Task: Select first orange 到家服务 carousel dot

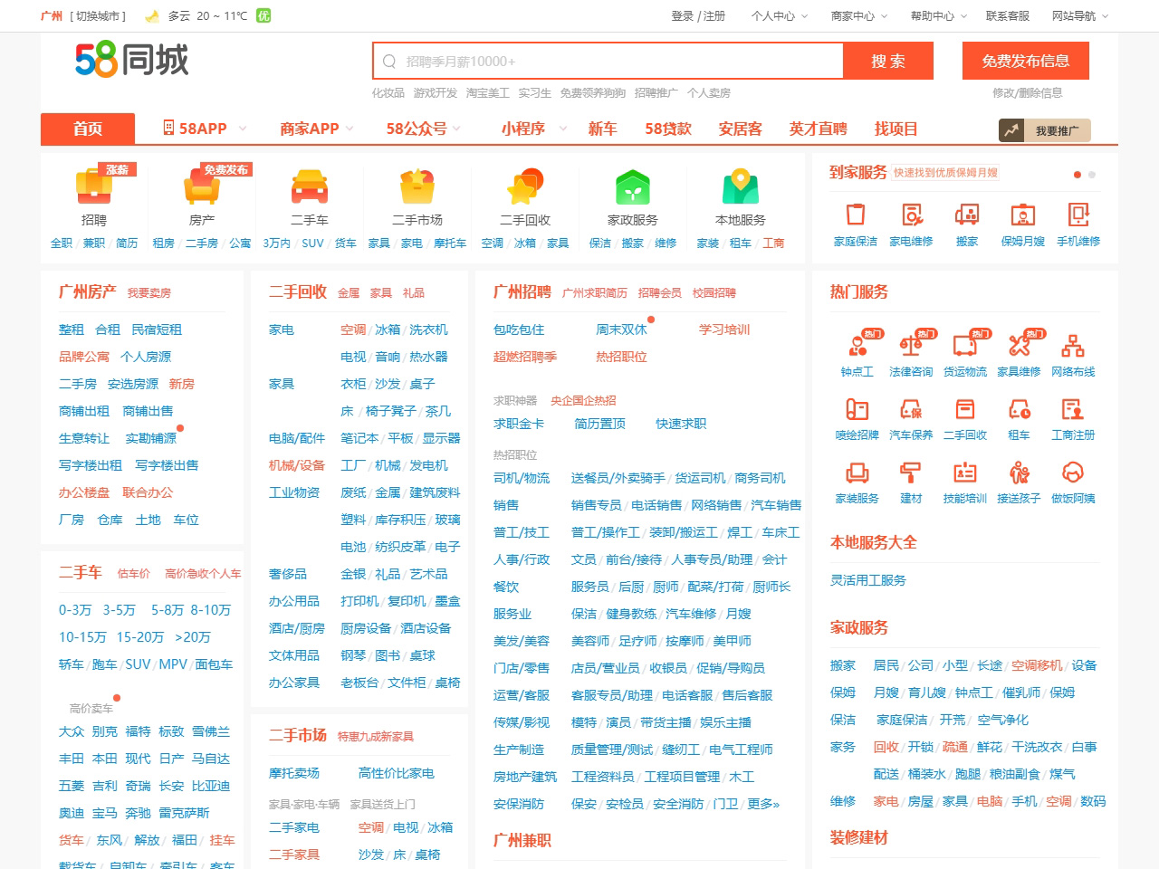Action: [1078, 175]
